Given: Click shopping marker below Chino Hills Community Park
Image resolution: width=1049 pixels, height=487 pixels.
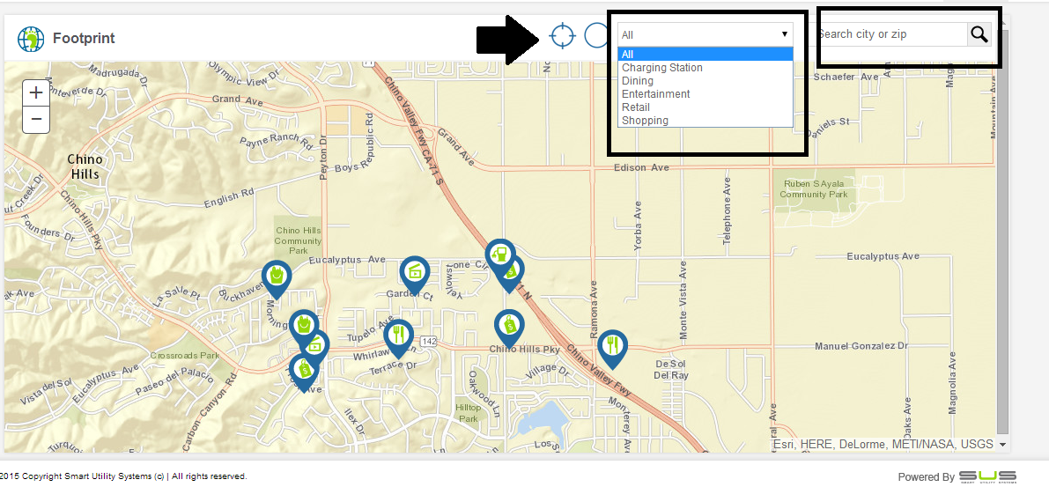Looking at the screenshot, I should click(x=277, y=277).
